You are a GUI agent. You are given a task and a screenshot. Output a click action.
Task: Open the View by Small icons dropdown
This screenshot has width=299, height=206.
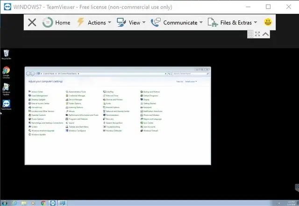click(x=191, y=81)
